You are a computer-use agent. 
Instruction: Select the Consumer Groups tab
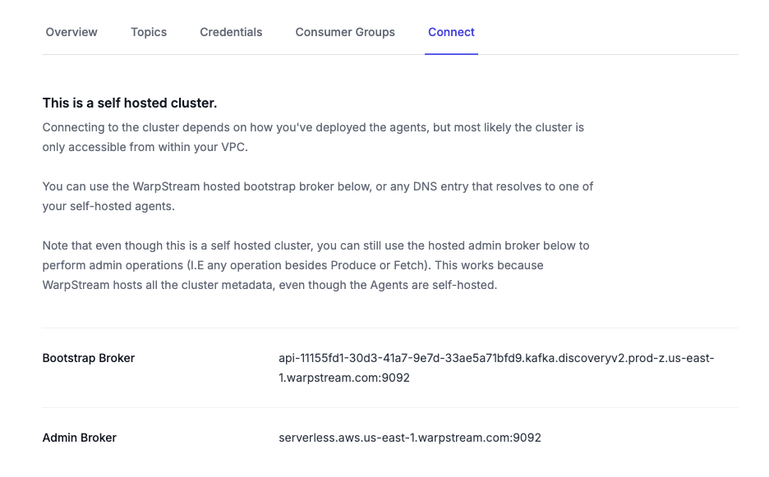coord(345,32)
